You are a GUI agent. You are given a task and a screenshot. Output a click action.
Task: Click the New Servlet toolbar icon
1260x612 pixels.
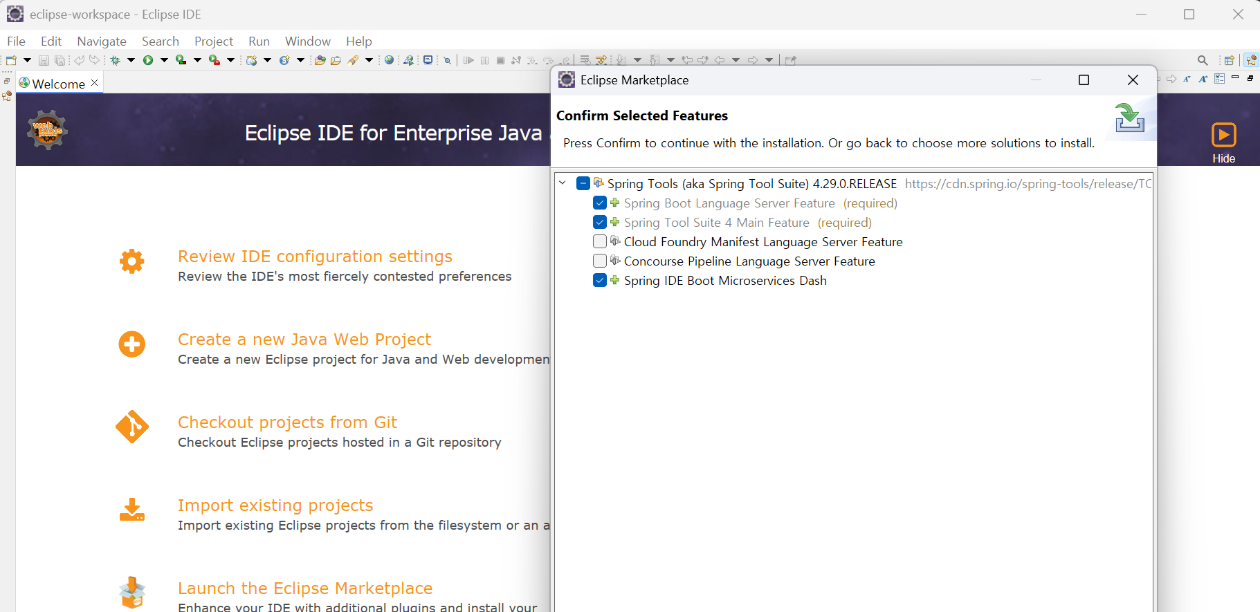click(284, 60)
